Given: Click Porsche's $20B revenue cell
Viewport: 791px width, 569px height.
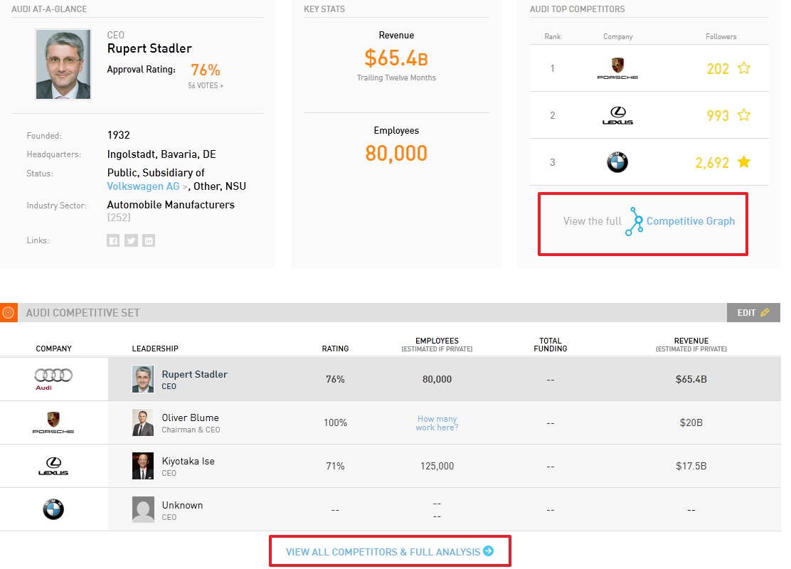Looking at the screenshot, I should (691, 422).
